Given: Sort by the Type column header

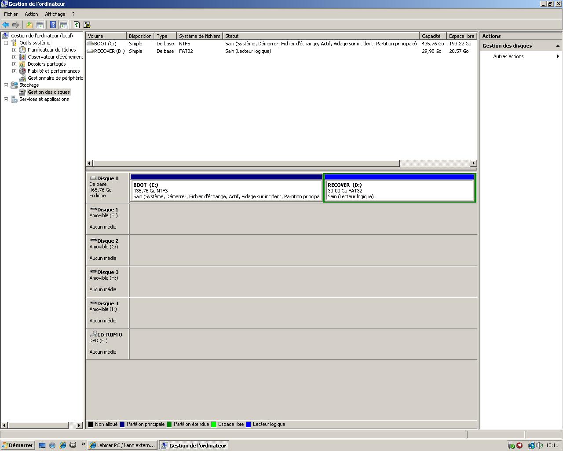Looking at the screenshot, I should (x=165, y=36).
